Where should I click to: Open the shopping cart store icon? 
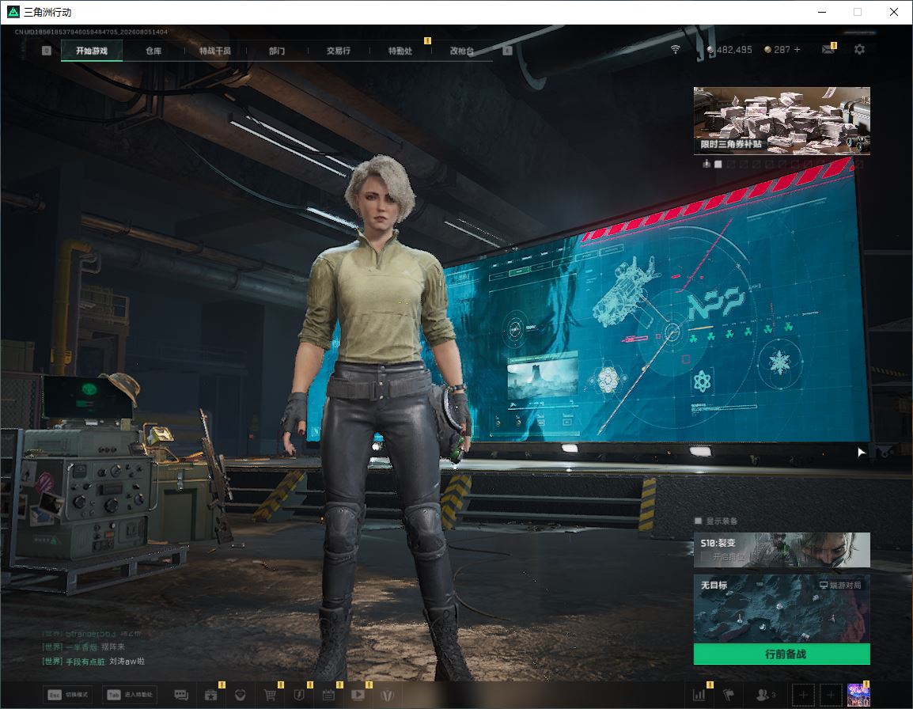[270, 695]
